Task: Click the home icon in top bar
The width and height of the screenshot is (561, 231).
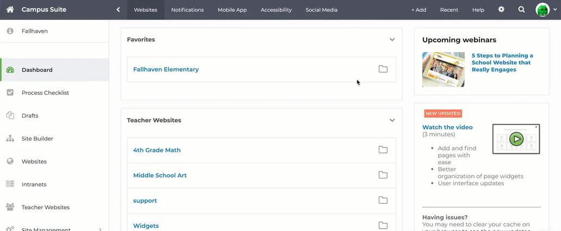Action: point(10,10)
